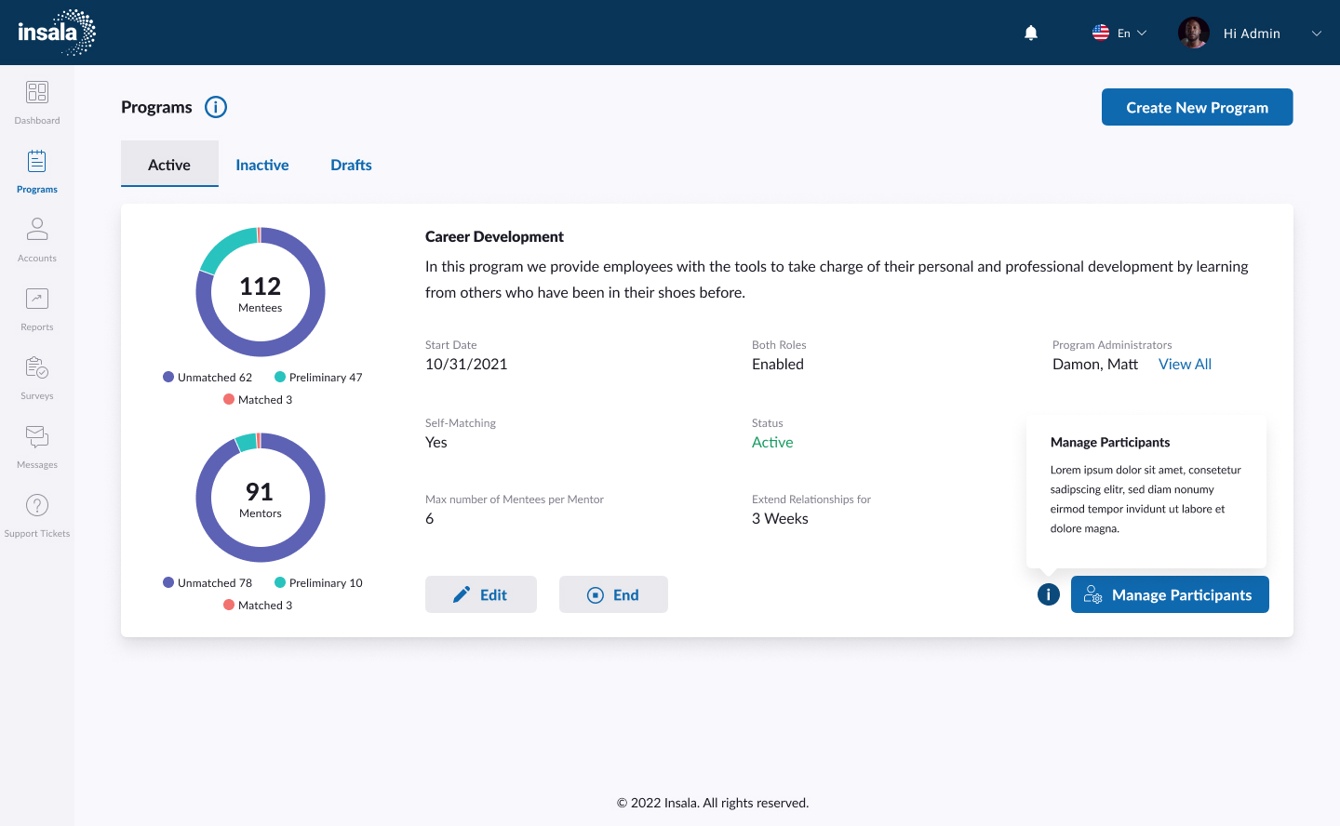Click the admin profile avatar
Image resolution: width=1340 pixels, height=826 pixels.
1193,33
